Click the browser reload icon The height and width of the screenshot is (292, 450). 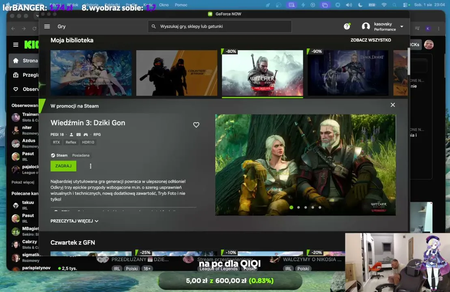pos(34,29)
